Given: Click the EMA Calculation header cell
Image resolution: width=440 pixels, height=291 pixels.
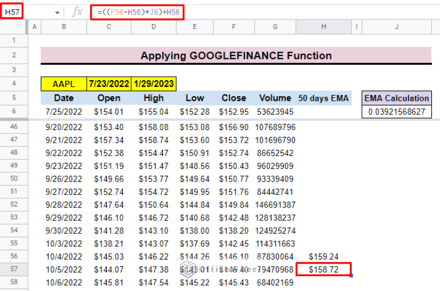Looking at the screenshot, I should (x=397, y=98).
